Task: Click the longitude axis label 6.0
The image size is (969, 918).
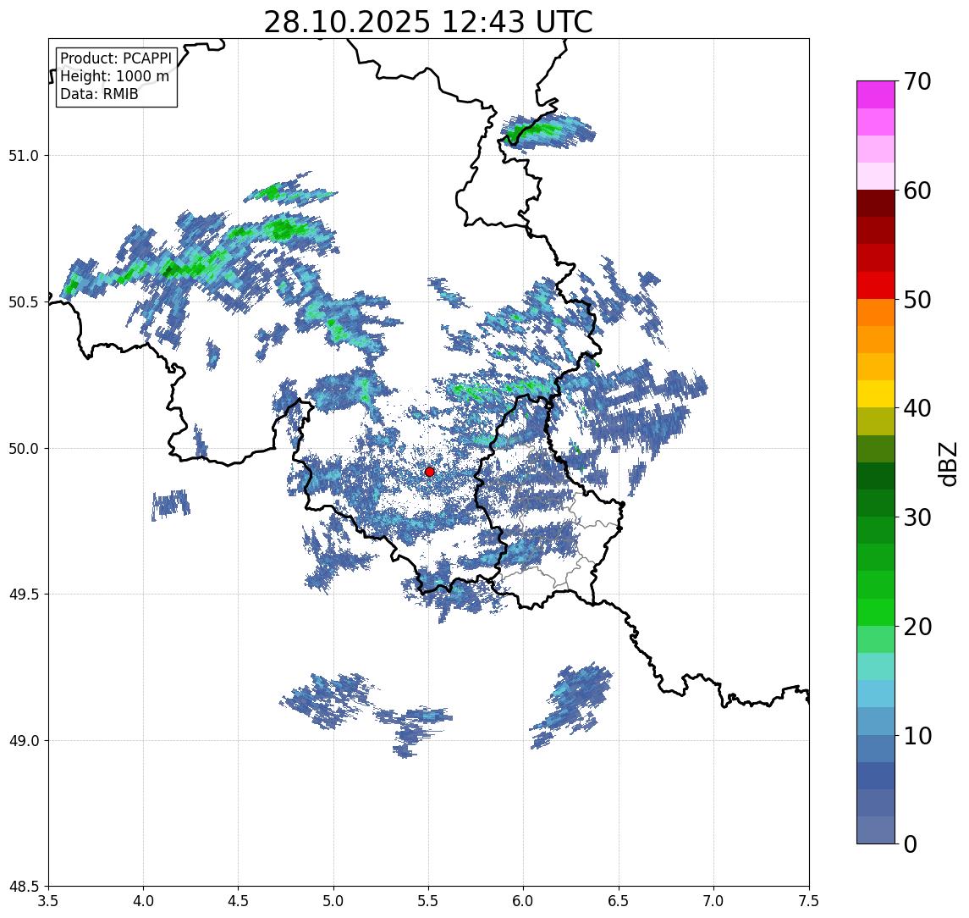Action: pyautogui.click(x=524, y=901)
